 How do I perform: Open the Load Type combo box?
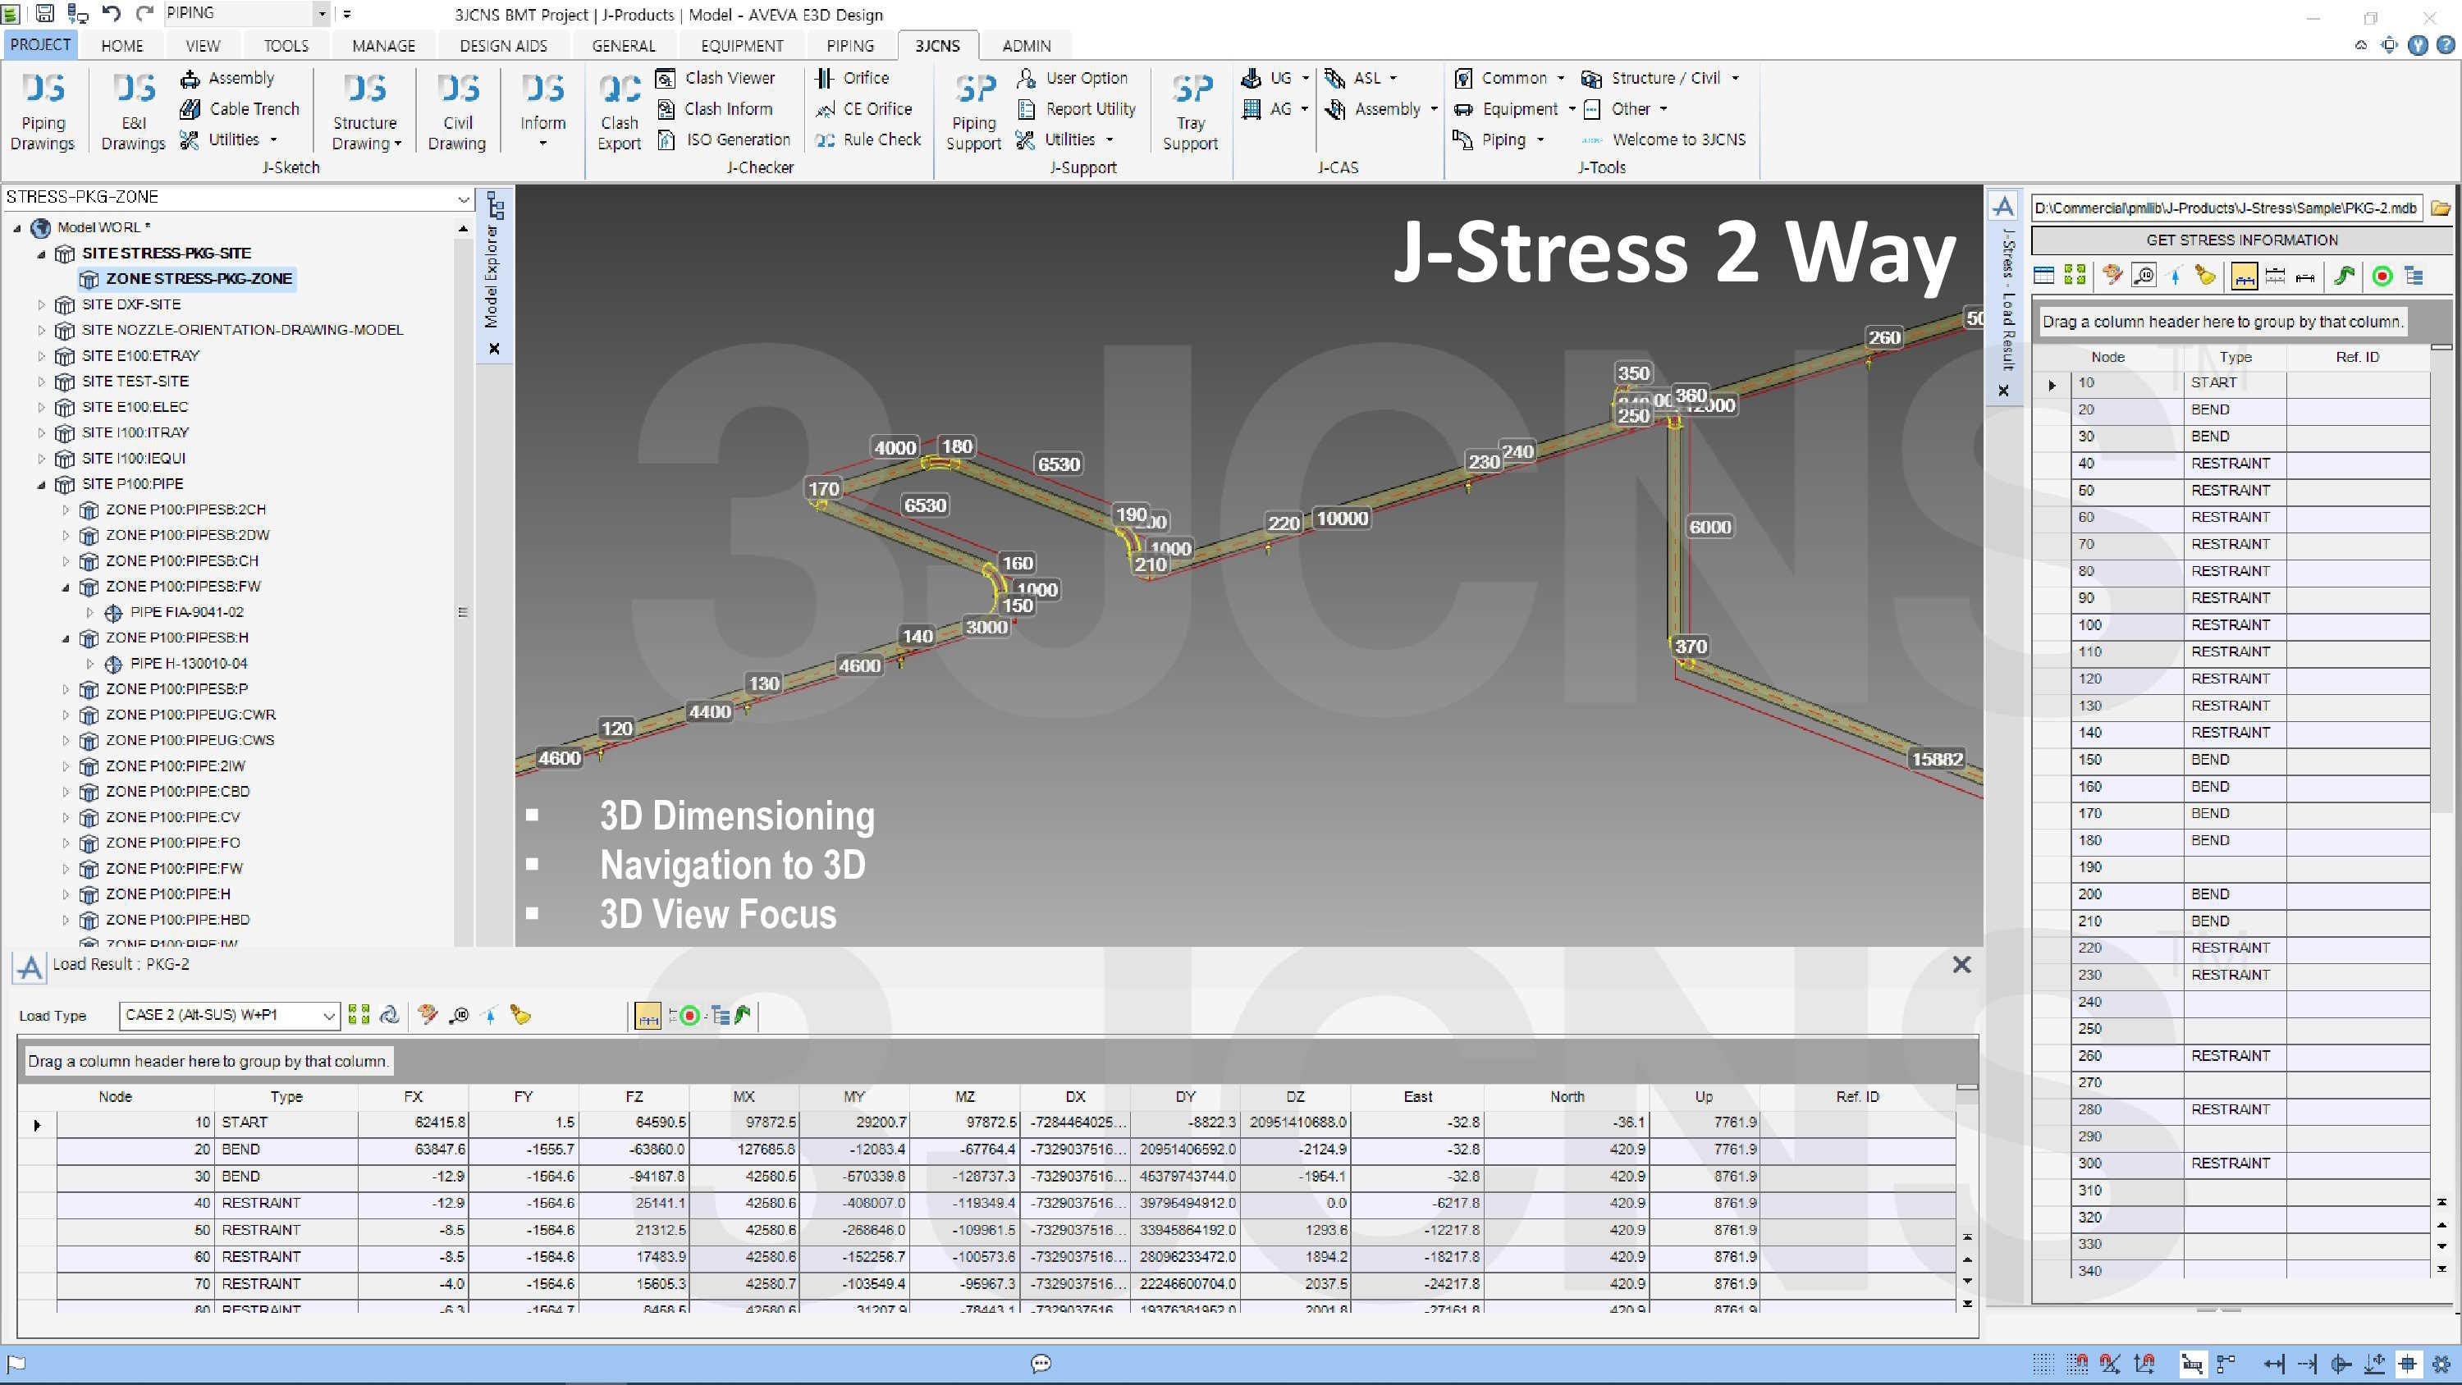tap(228, 1015)
